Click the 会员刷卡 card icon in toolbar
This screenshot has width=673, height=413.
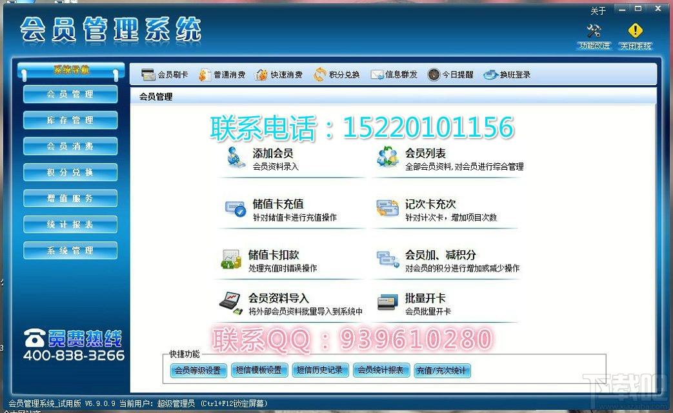148,75
